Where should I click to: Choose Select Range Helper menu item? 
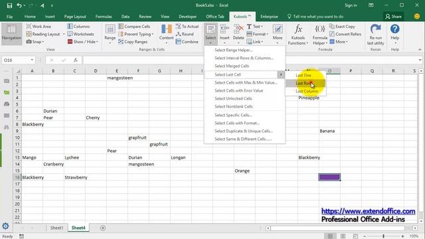[244, 50]
